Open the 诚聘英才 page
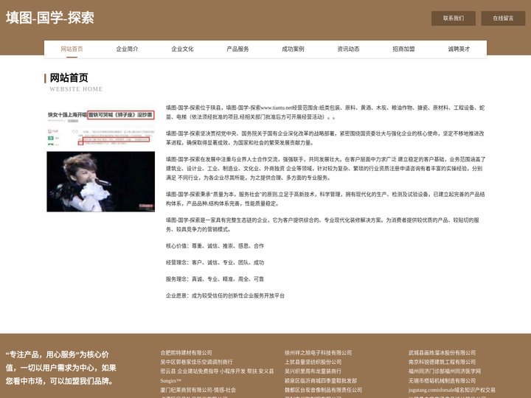Viewport: 531px width, 398px height. pyautogui.click(x=459, y=49)
